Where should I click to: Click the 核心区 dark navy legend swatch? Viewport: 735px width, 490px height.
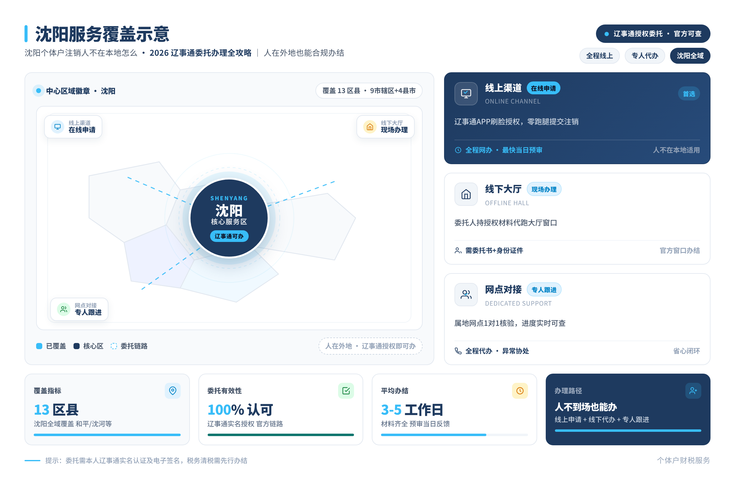point(76,346)
